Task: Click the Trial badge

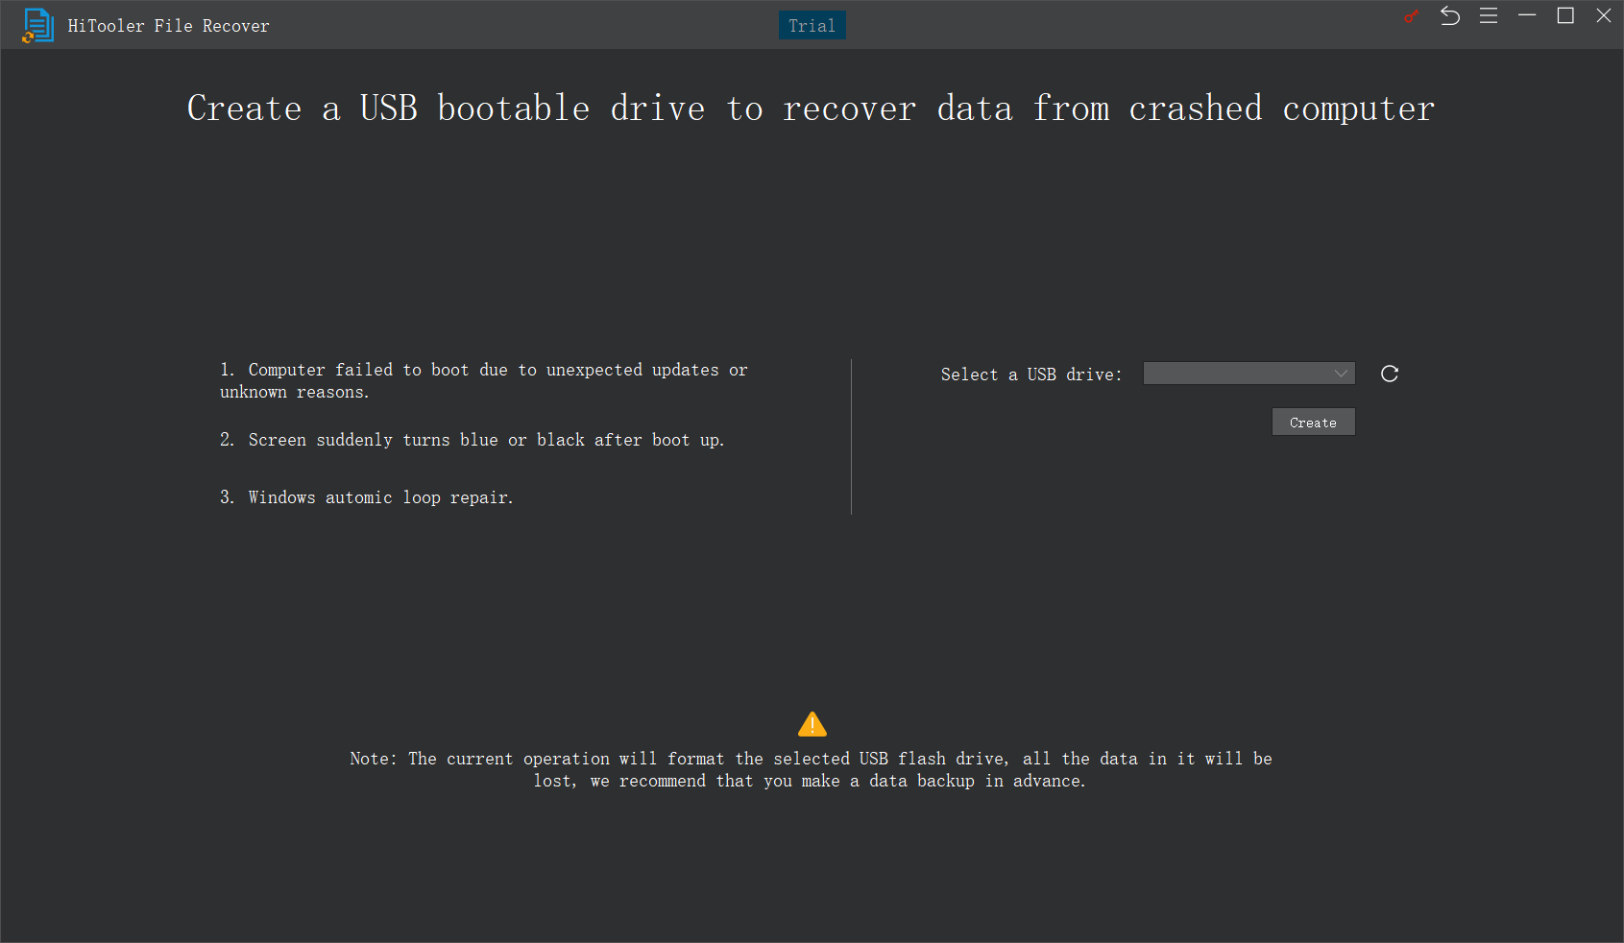Action: (x=812, y=25)
